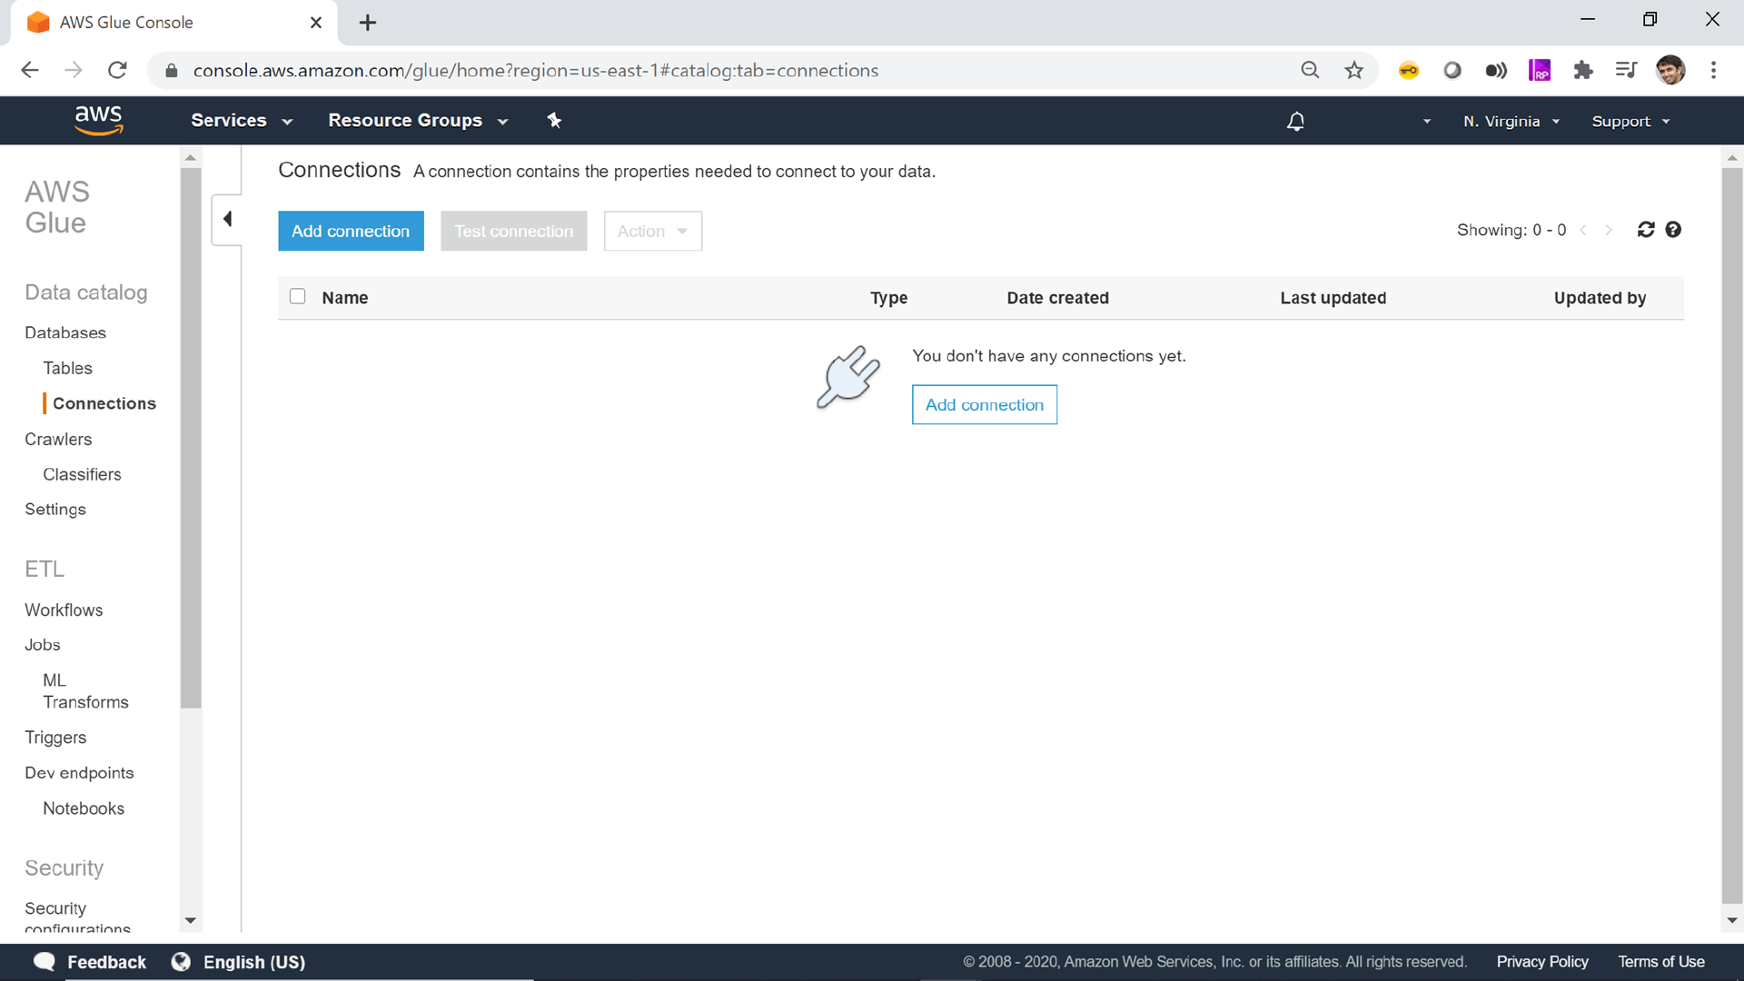
Task: Open the N. Virginia region selector
Action: 1511,122
